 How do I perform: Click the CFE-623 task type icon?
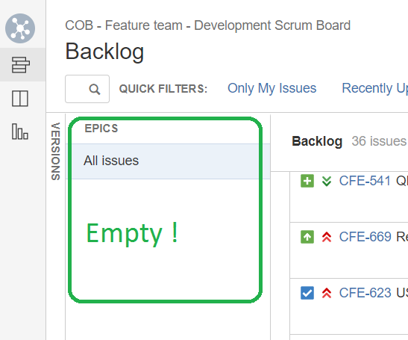pos(307,293)
